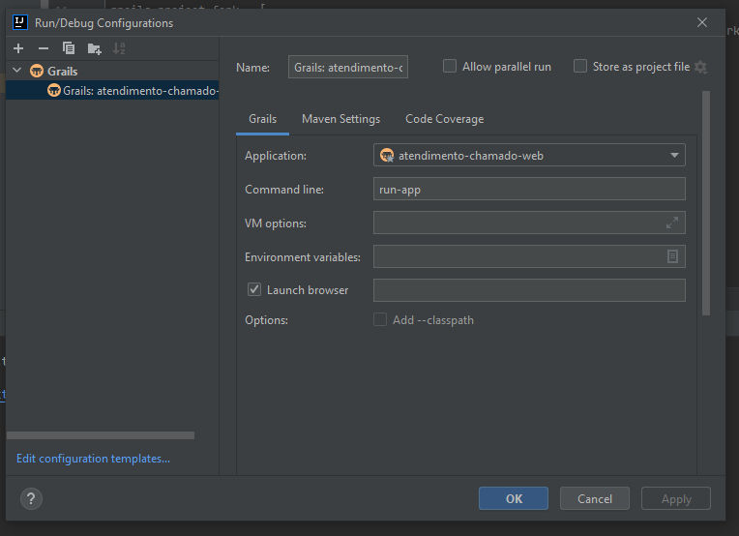Sort configurations alphabetically

119,48
